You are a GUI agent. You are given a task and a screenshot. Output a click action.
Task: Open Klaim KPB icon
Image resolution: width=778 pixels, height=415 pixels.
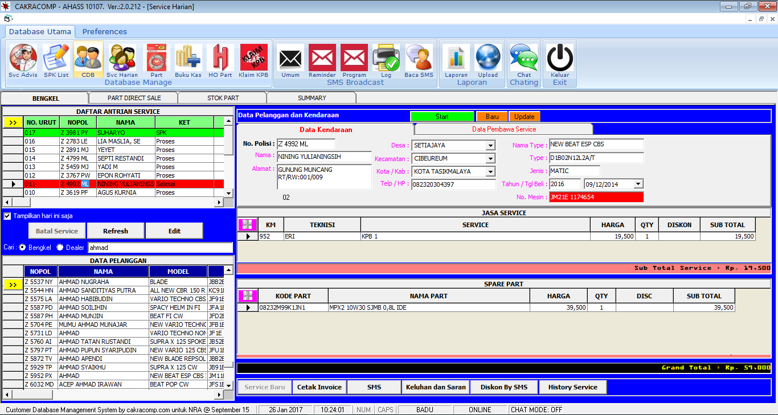pos(253,57)
